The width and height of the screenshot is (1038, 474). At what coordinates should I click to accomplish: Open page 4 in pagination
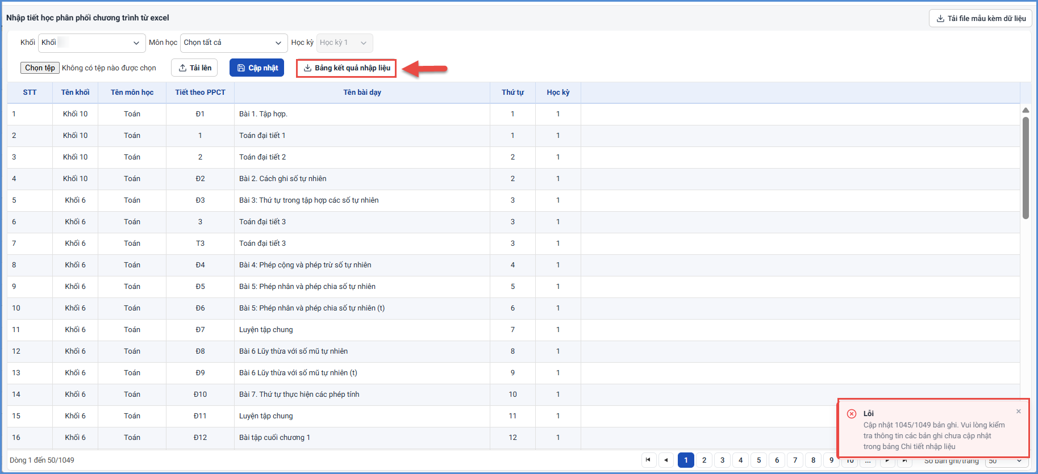click(x=741, y=460)
